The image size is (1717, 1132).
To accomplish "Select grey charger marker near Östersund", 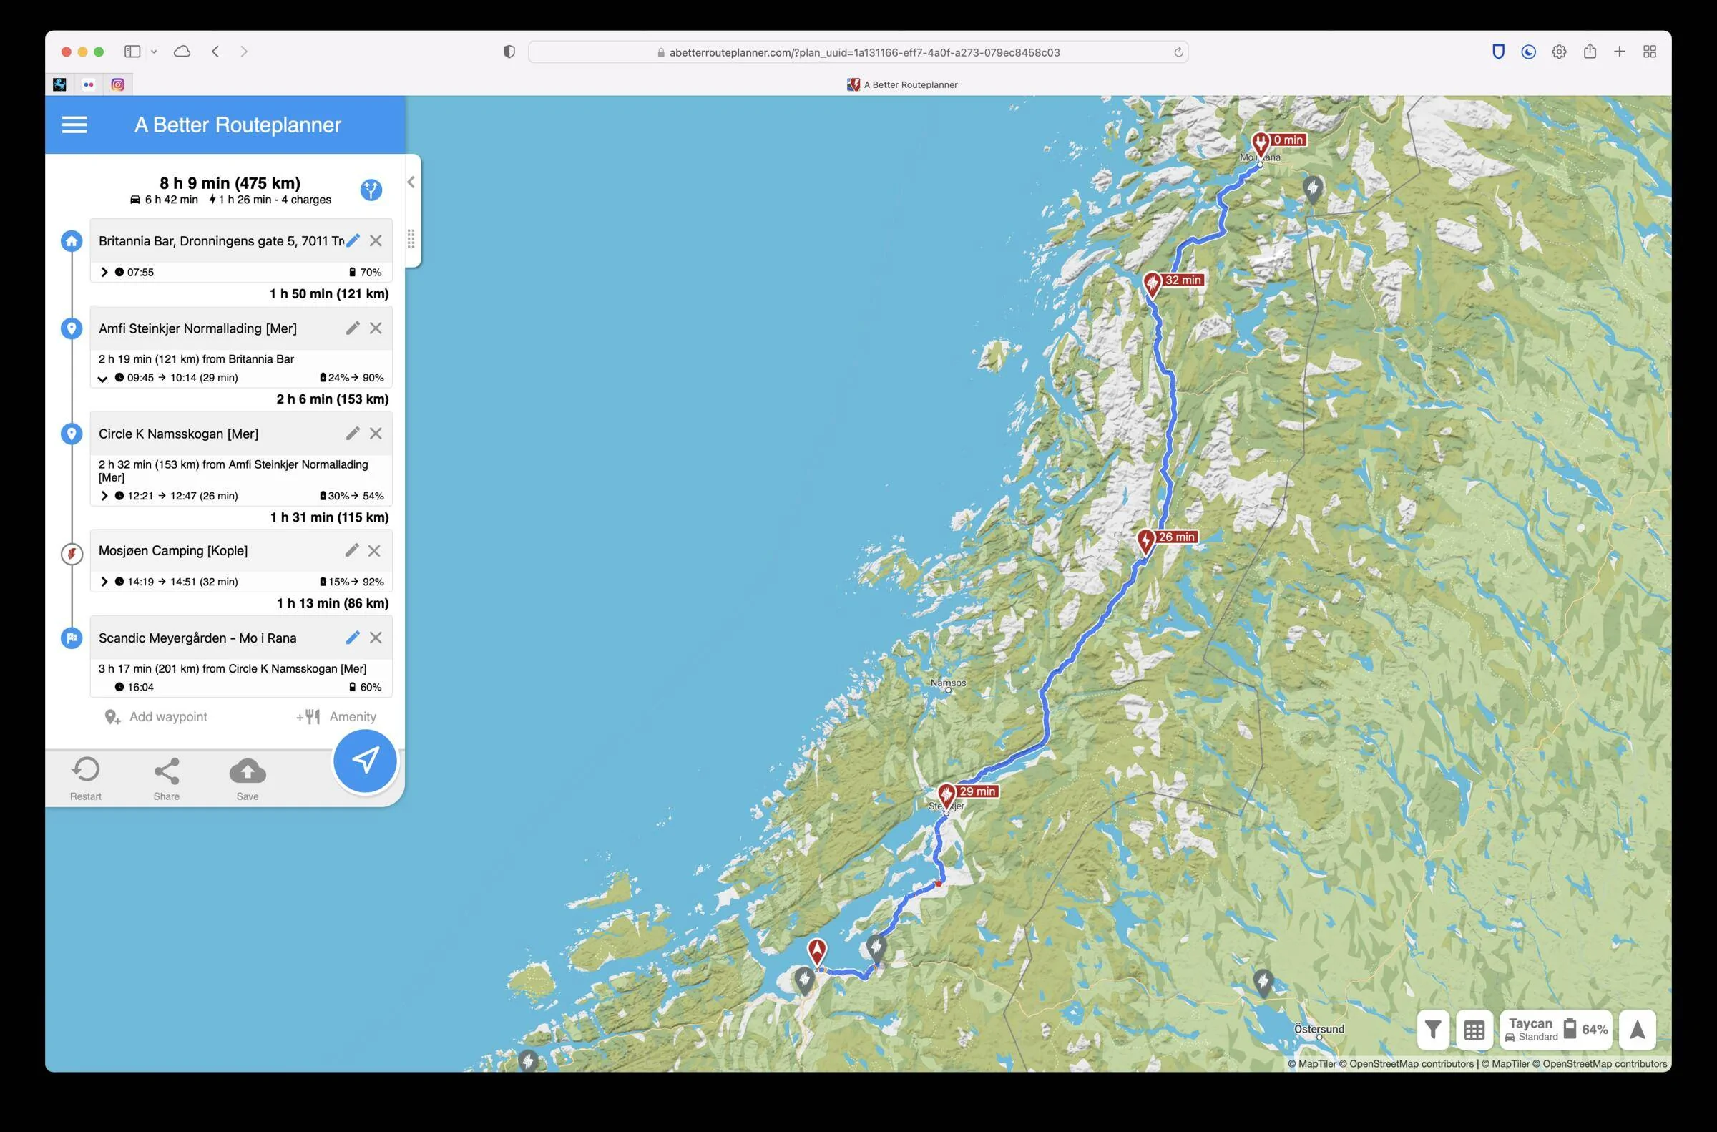I will 1263,982.
